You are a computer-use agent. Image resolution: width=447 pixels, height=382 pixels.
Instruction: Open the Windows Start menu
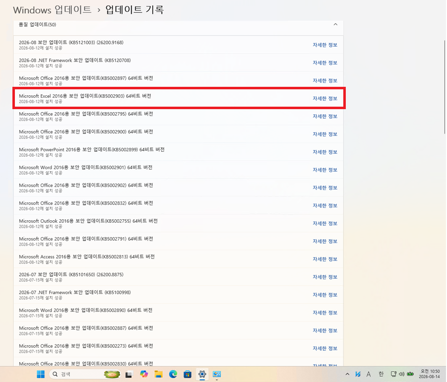pos(41,374)
